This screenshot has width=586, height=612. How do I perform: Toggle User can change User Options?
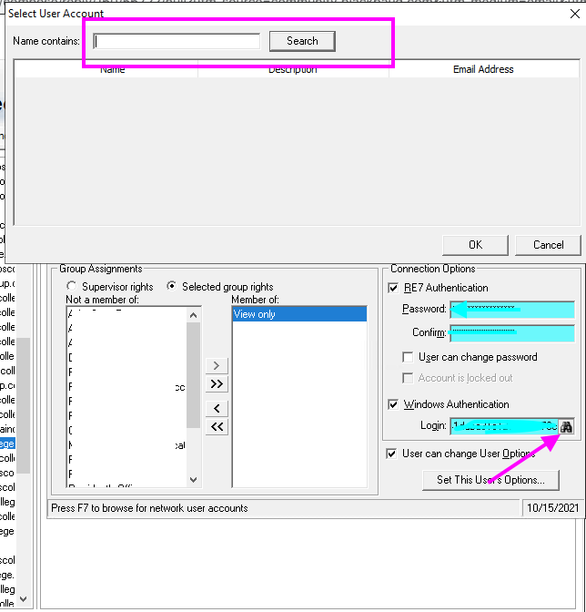[391, 454]
